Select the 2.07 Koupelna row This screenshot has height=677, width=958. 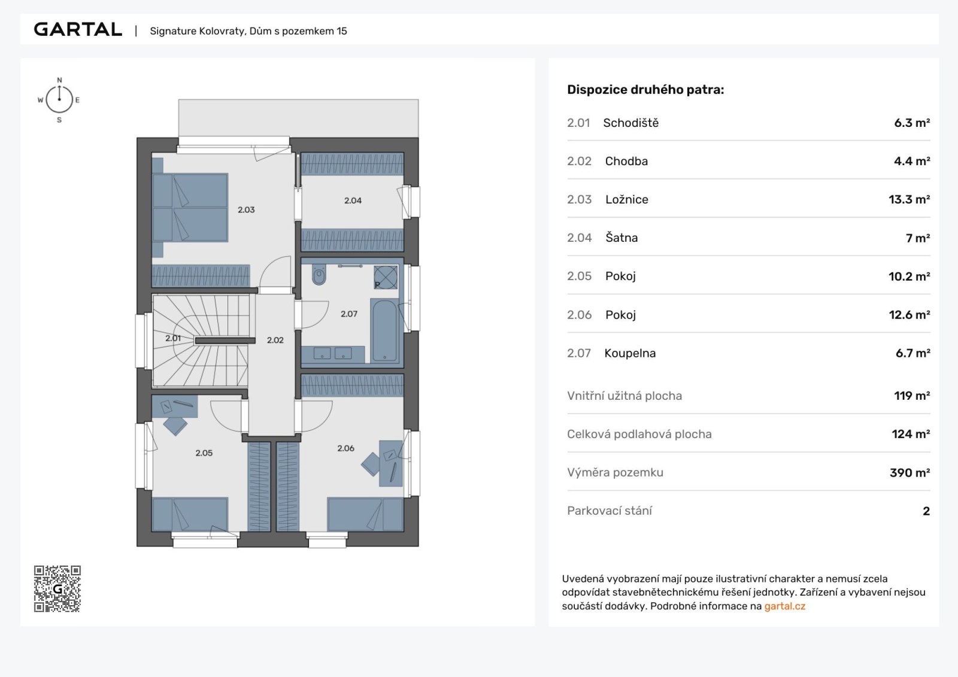[748, 353]
